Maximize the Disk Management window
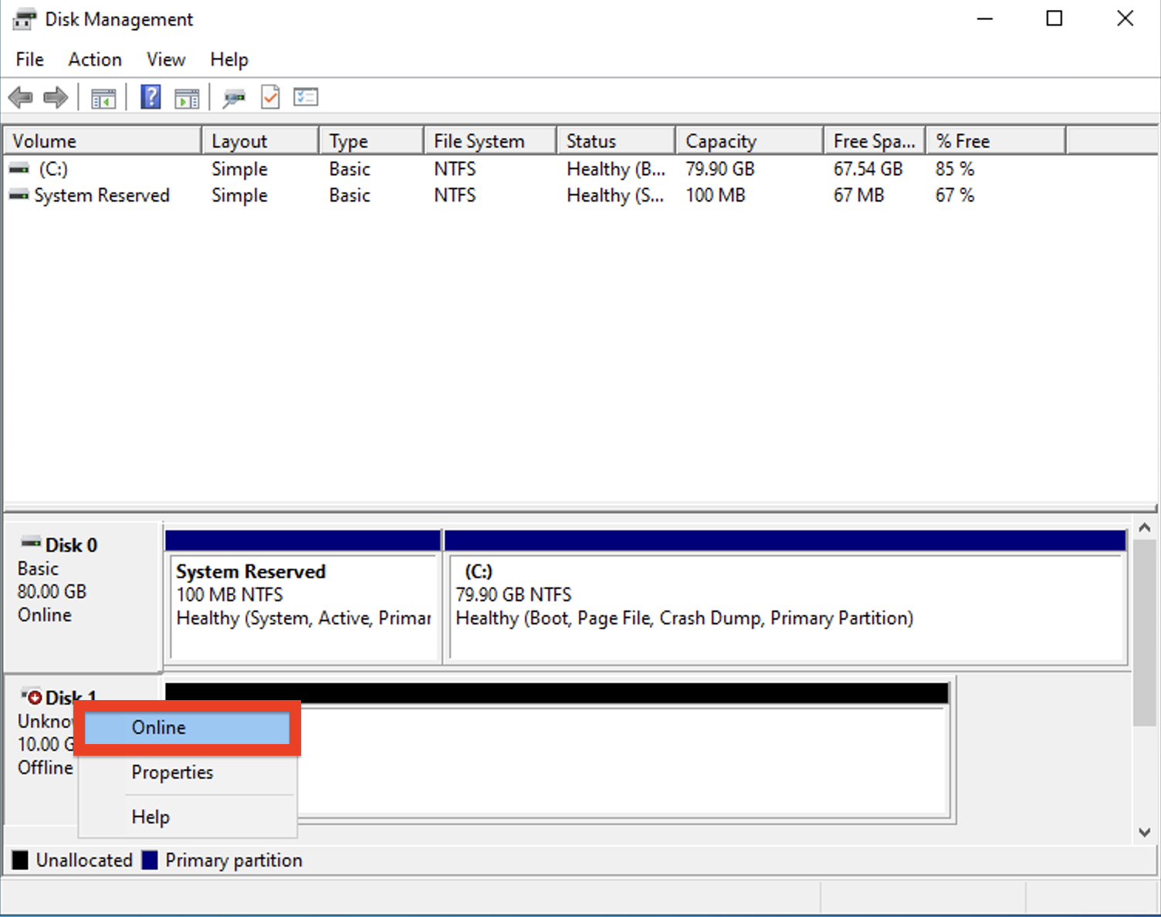The height and width of the screenshot is (917, 1161). pos(1054,19)
